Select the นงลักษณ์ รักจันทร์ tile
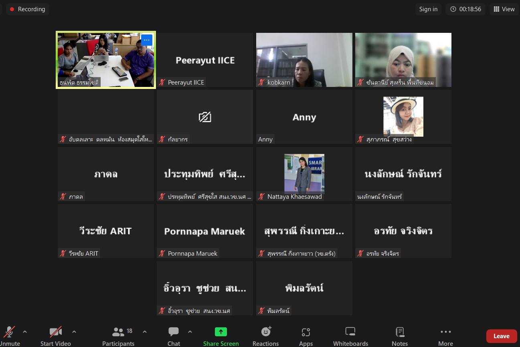The image size is (520, 347). tap(403, 174)
